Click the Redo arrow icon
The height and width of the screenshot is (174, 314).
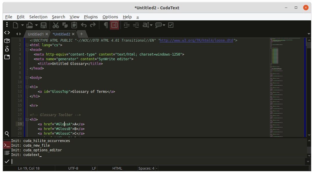pyautogui.click(x=93, y=25)
